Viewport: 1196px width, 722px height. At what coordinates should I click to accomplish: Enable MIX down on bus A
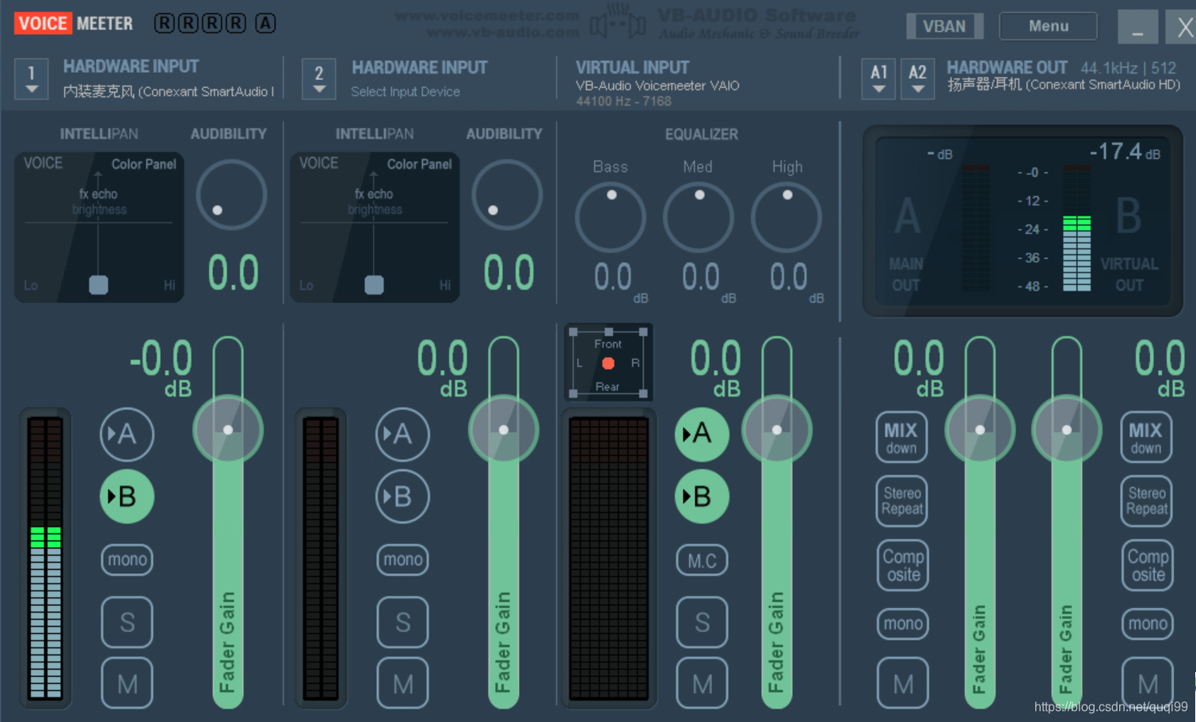point(901,437)
